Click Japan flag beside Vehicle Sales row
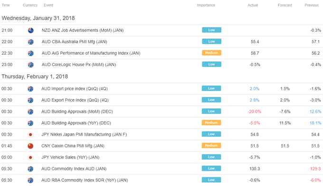This screenshot has height=186, width=323. pyautogui.click(x=30, y=157)
